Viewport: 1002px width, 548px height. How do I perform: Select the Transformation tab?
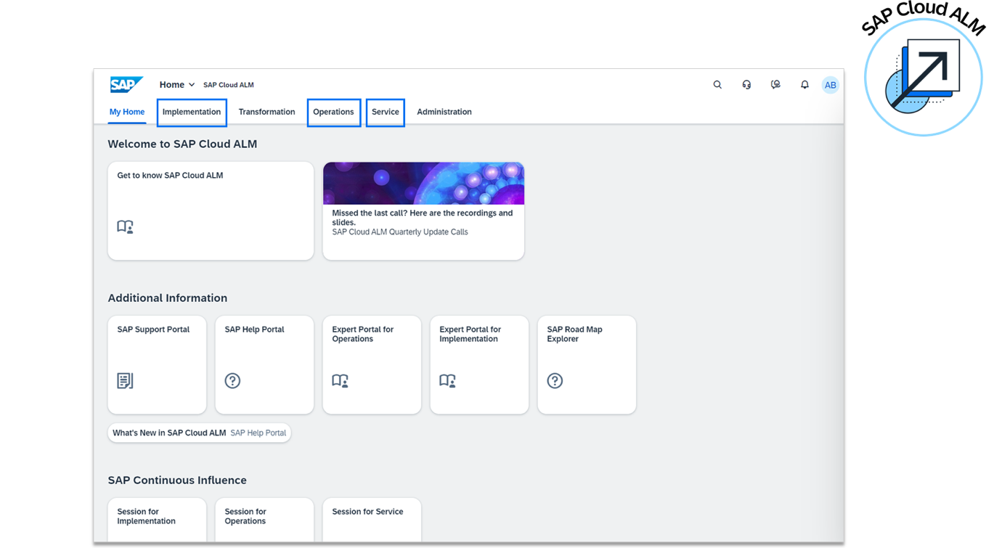coord(266,112)
